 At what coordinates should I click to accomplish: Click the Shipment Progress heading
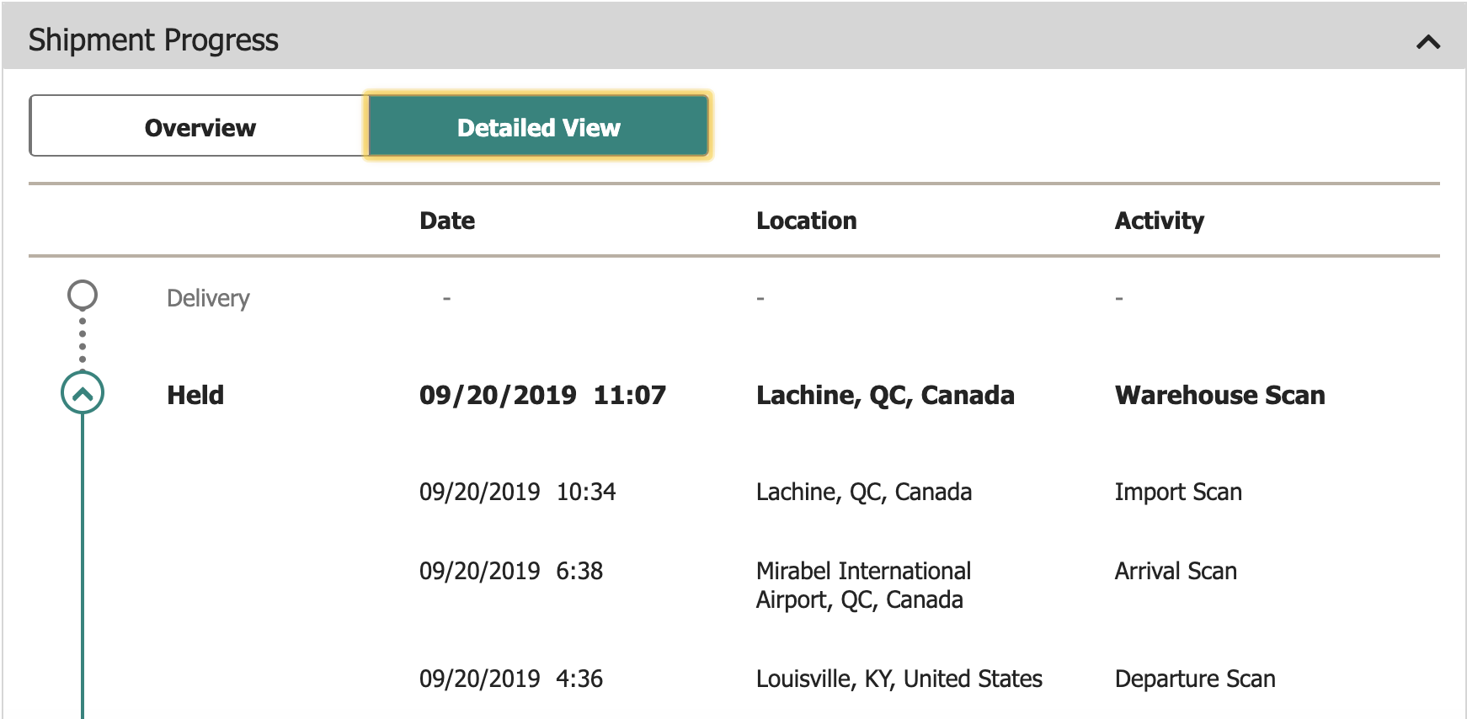pyautogui.click(x=153, y=40)
